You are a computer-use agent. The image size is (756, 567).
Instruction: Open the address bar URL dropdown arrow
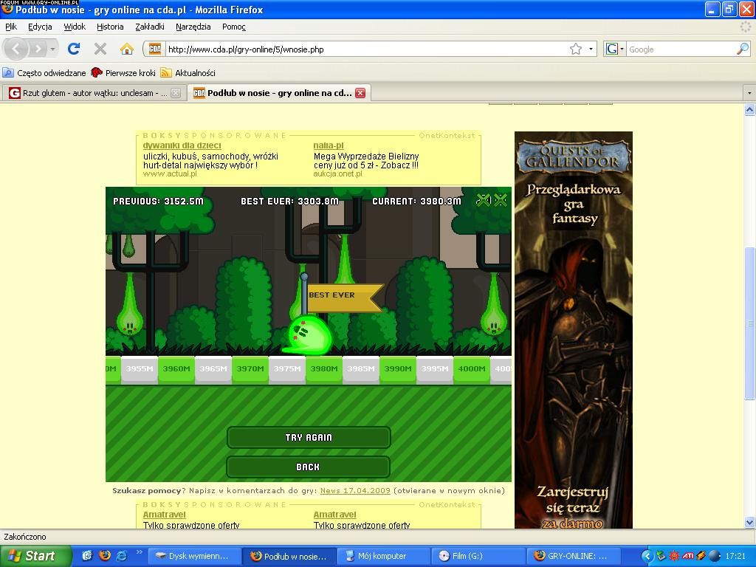pyautogui.click(x=591, y=49)
